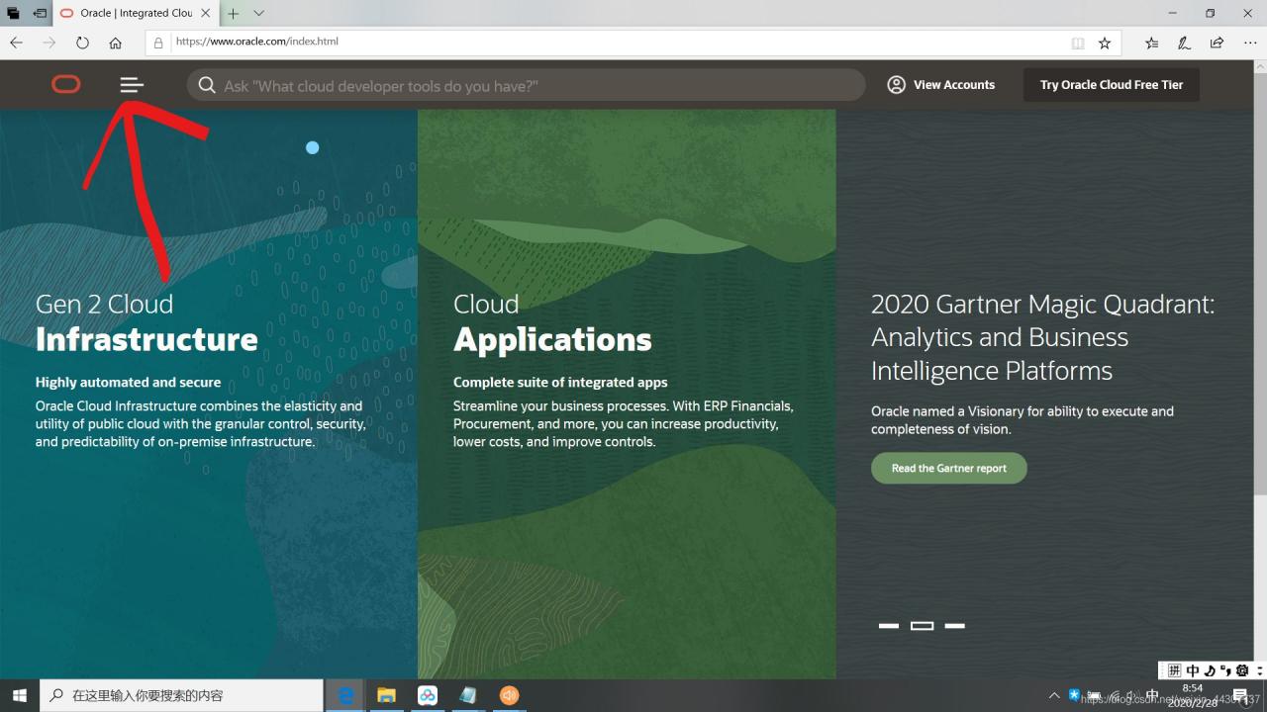This screenshot has width=1267, height=712.
Task: Go to the browser home page
Action: [x=116, y=43]
